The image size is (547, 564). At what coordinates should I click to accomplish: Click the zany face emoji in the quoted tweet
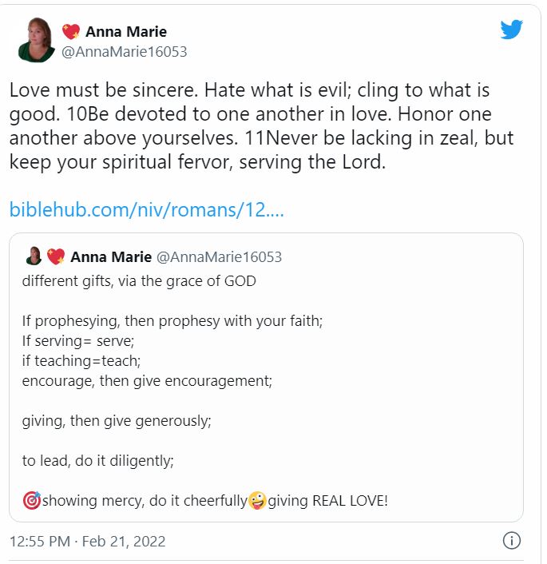(x=257, y=502)
